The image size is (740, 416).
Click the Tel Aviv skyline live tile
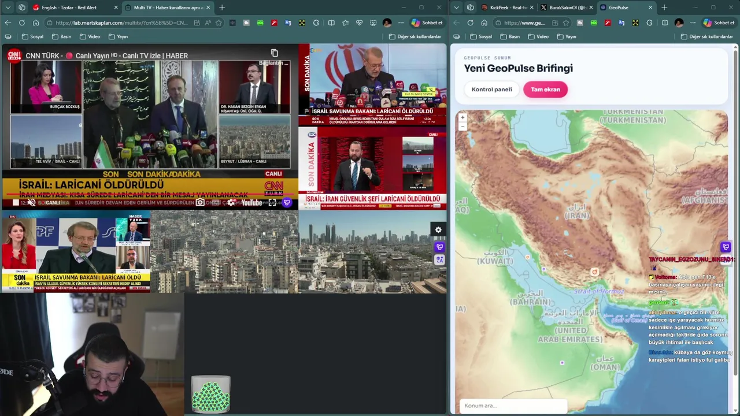click(x=373, y=252)
